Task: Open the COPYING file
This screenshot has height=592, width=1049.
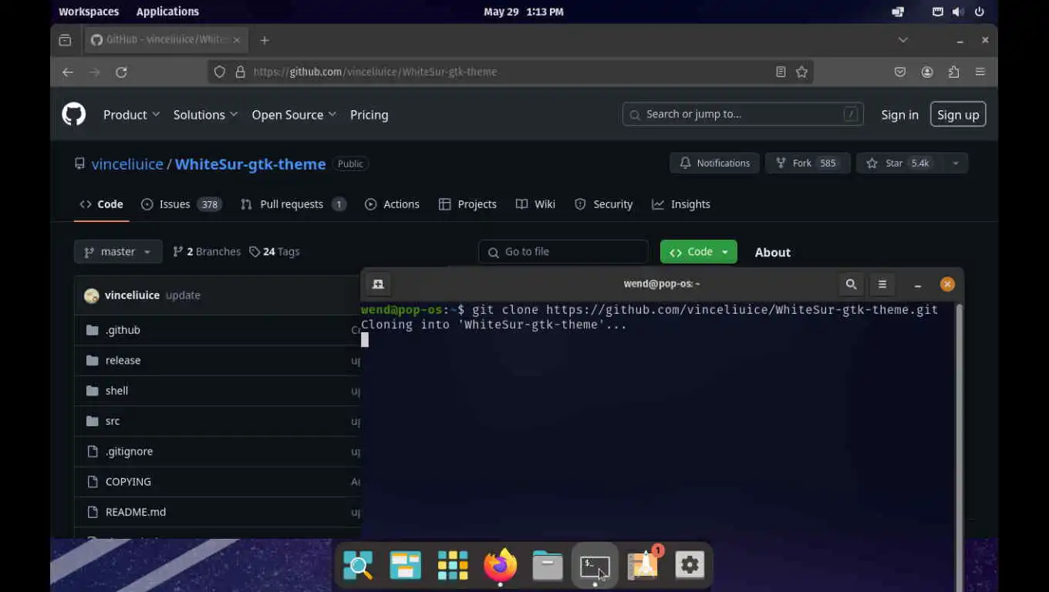Action: tap(128, 482)
